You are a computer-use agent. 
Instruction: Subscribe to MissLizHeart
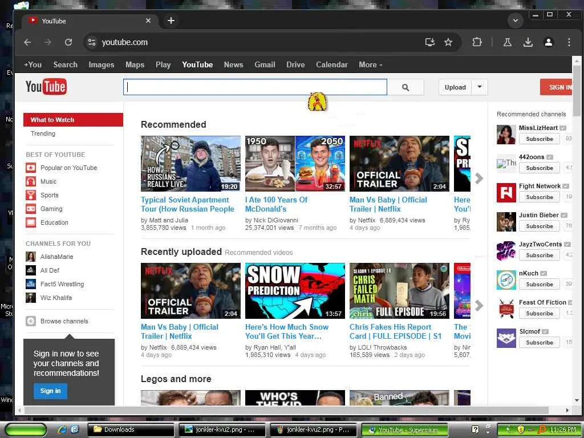click(540, 139)
